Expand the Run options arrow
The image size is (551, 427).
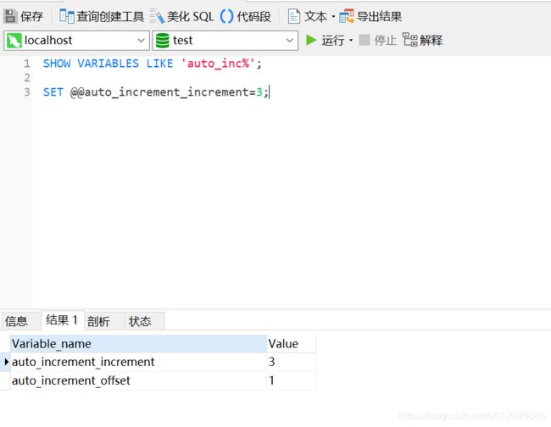pos(351,41)
